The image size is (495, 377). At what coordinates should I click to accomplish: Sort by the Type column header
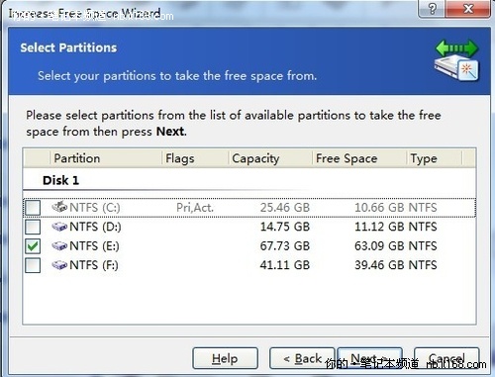[x=435, y=158]
